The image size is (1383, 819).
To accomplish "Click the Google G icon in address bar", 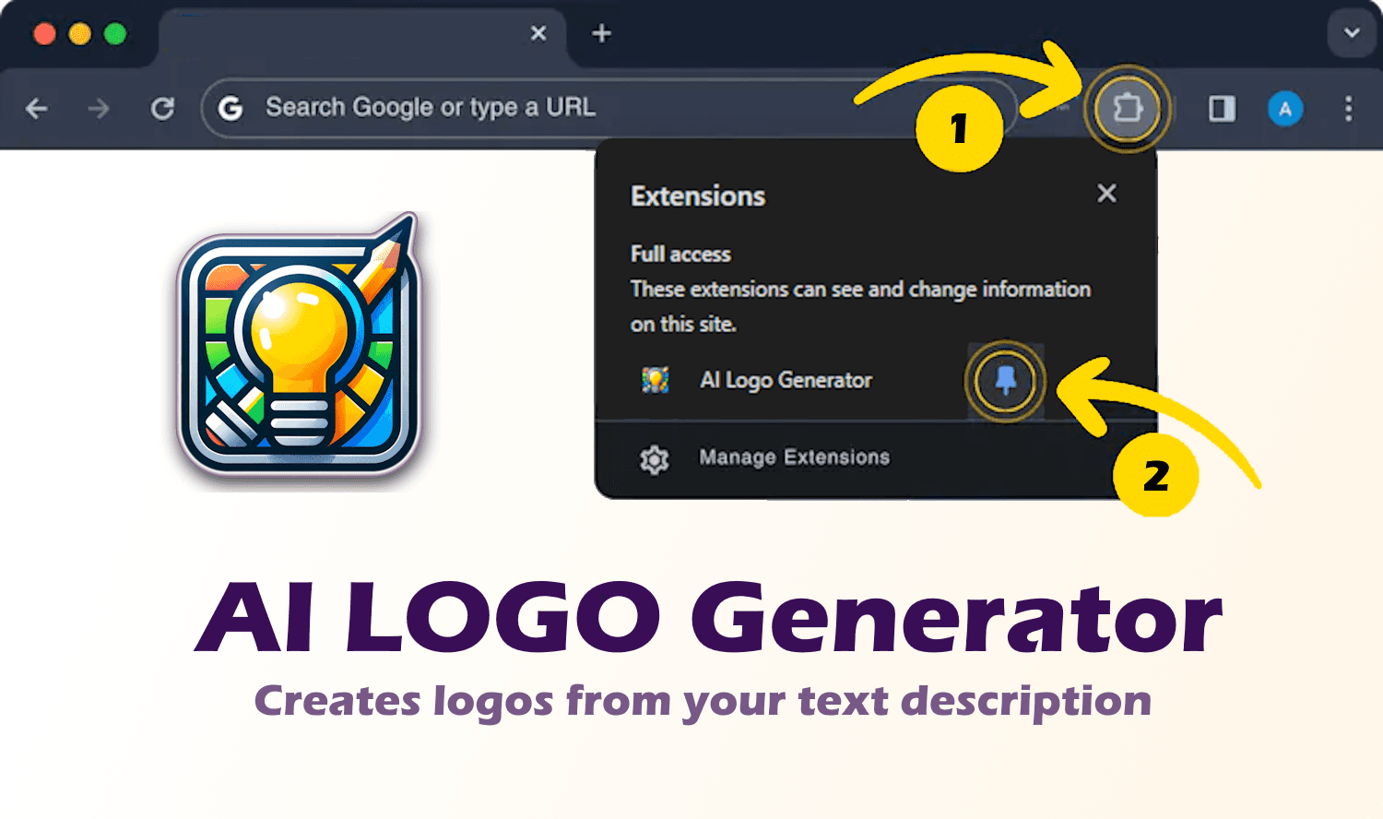I will (230, 109).
